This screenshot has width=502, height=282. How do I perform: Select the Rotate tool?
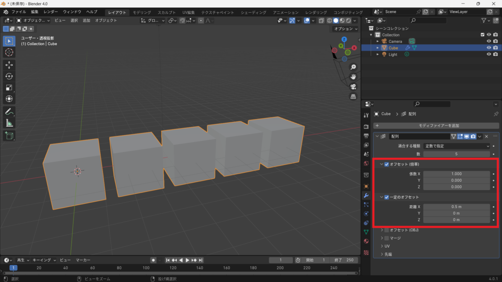(9, 76)
